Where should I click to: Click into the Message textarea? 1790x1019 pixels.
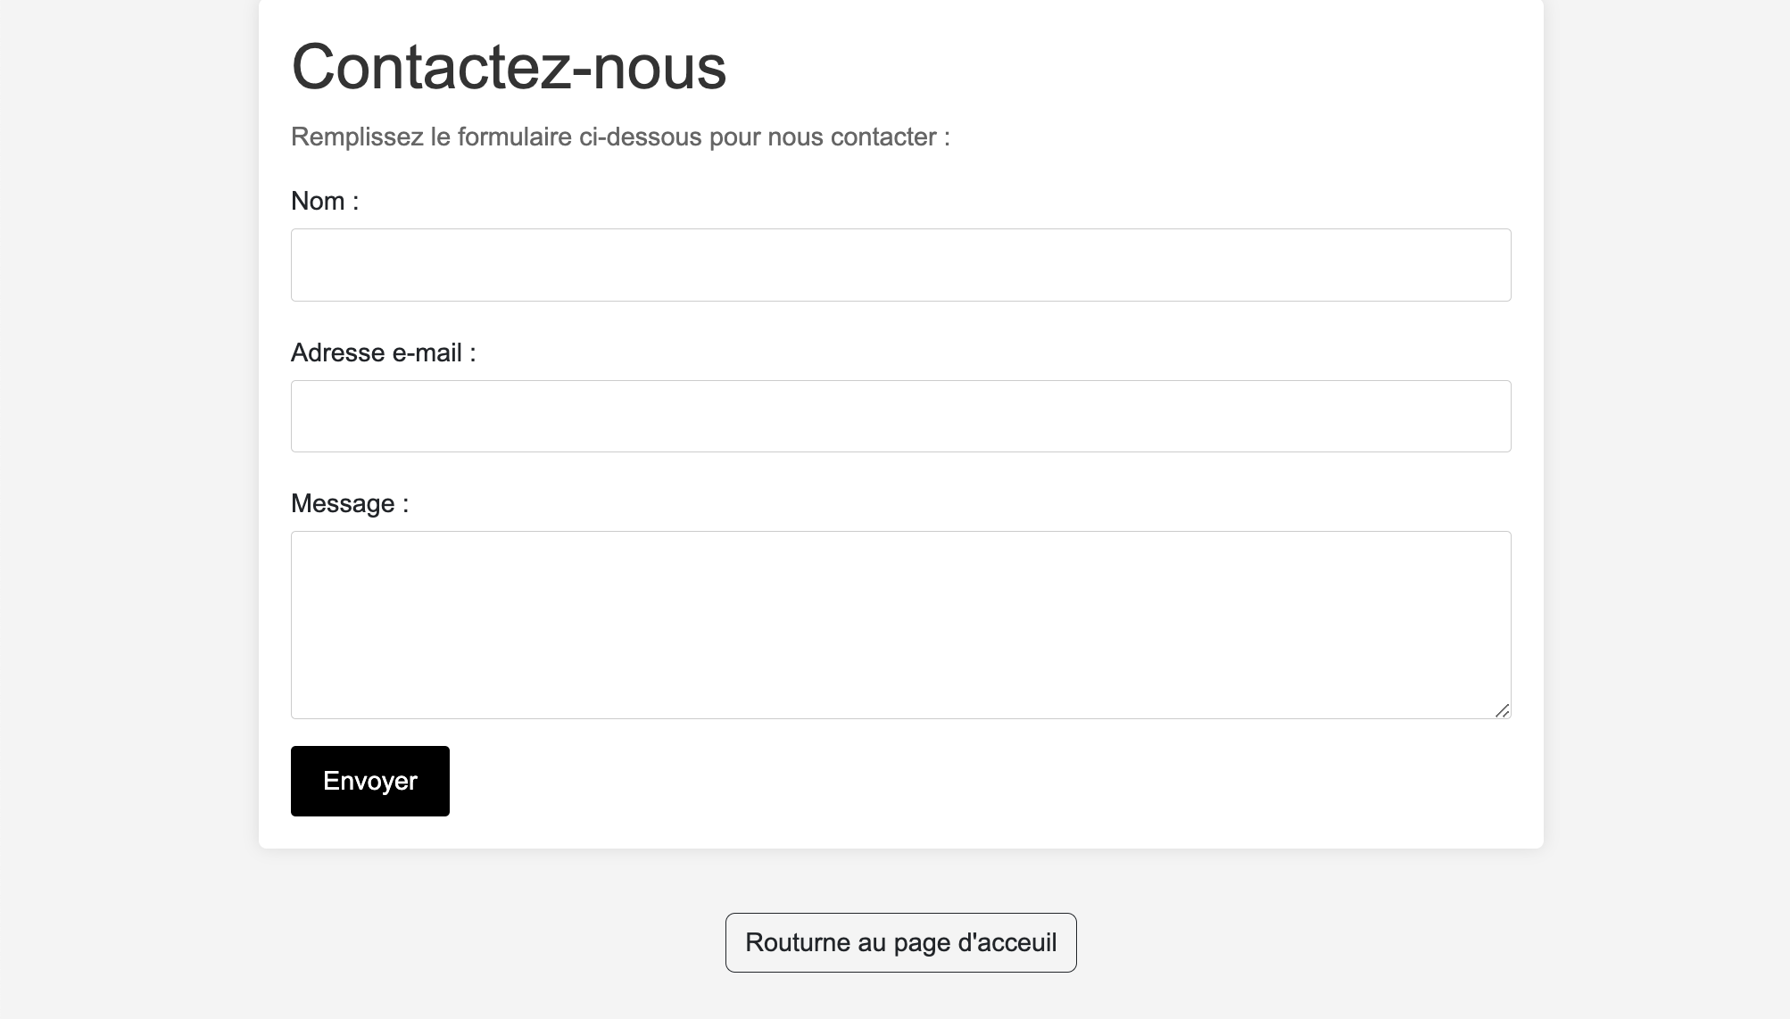coord(900,625)
